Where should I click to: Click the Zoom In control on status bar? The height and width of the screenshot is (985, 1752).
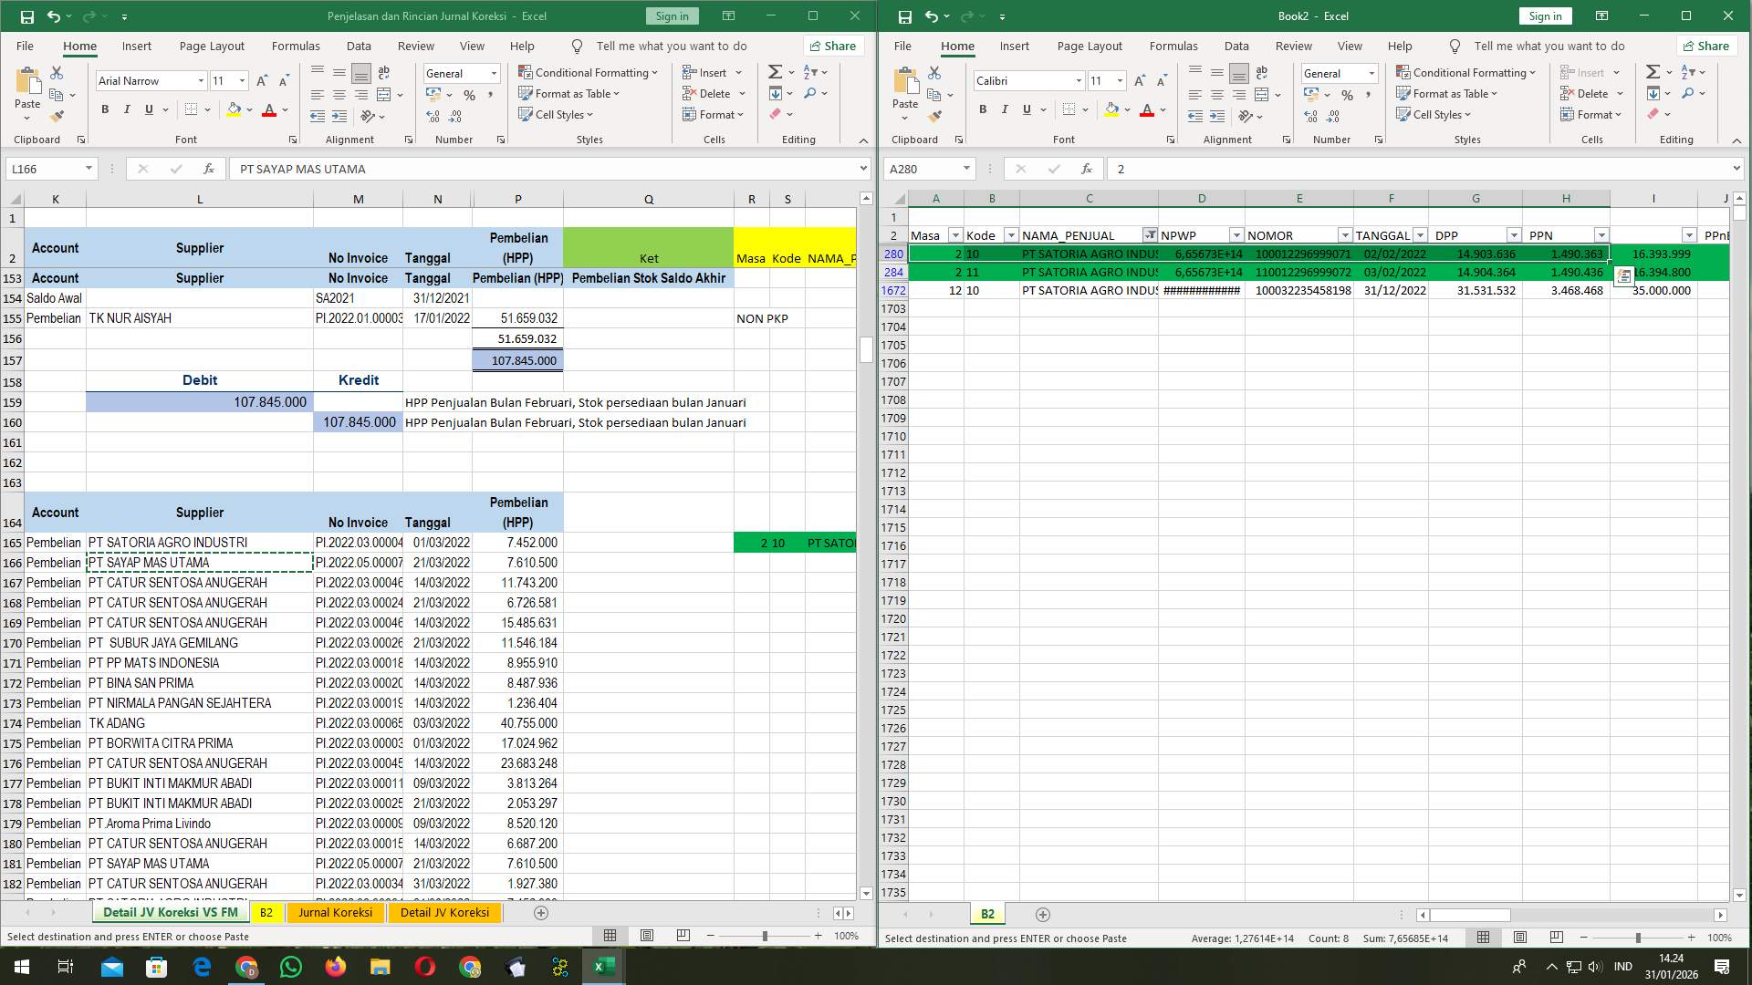point(819,937)
